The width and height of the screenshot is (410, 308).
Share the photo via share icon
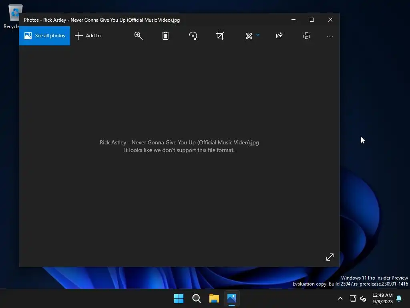click(279, 36)
